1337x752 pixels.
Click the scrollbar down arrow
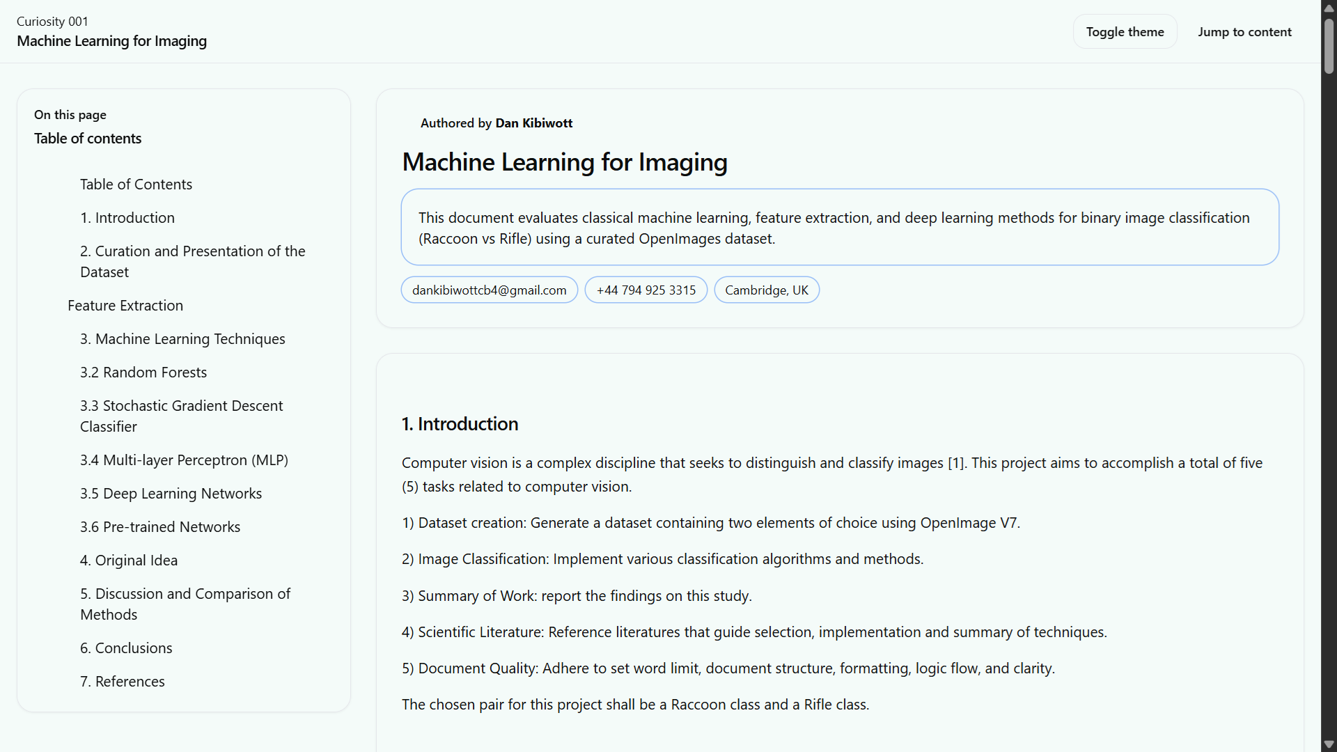coord(1329,744)
